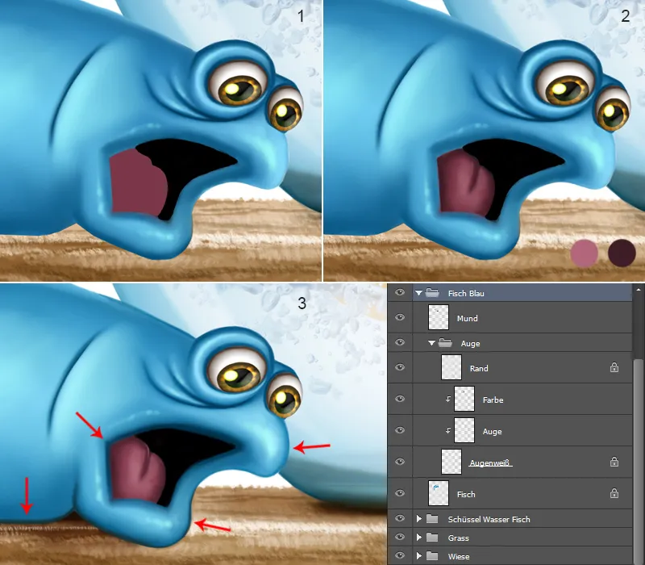Toggle visibility of the Mund layer

click(399, 317)
